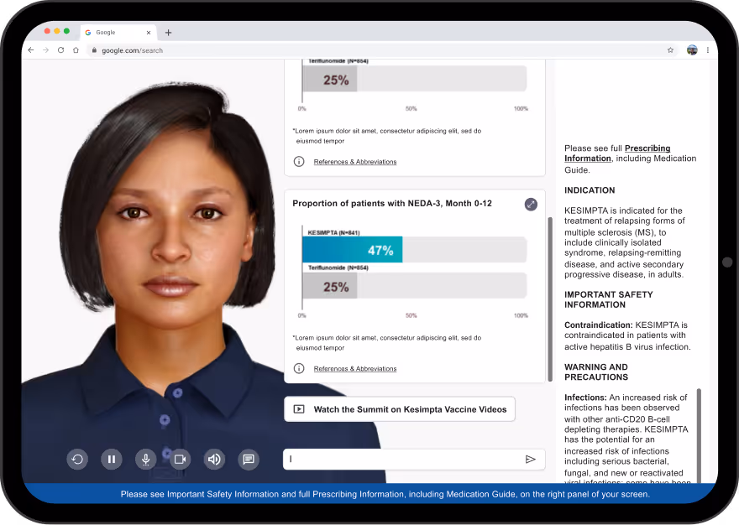Viewport: 739px width, 525px height.
Task: Mute the speaker volume icon
Action: [x=214, y=459]
